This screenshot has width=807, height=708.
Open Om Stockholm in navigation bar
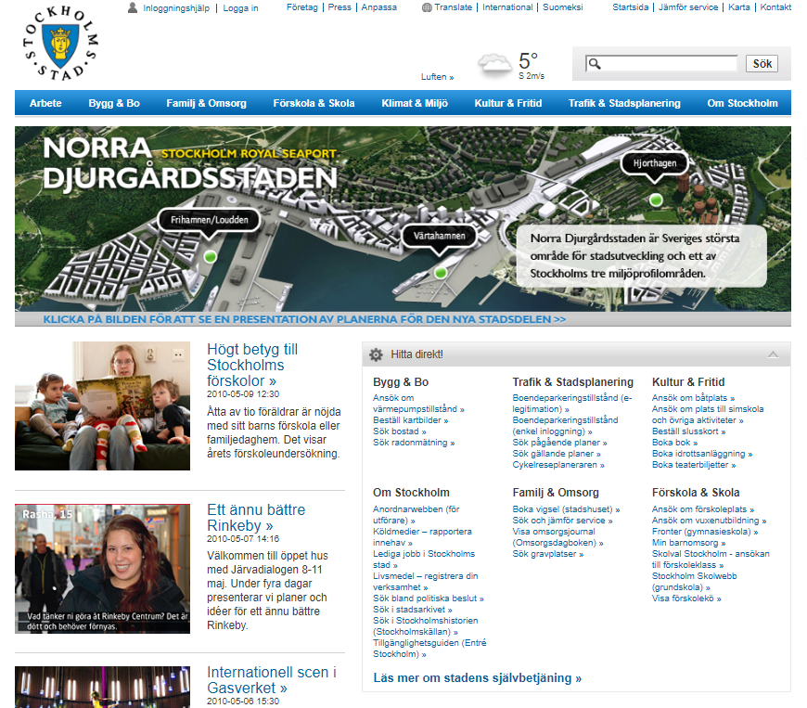coord(742,103)
